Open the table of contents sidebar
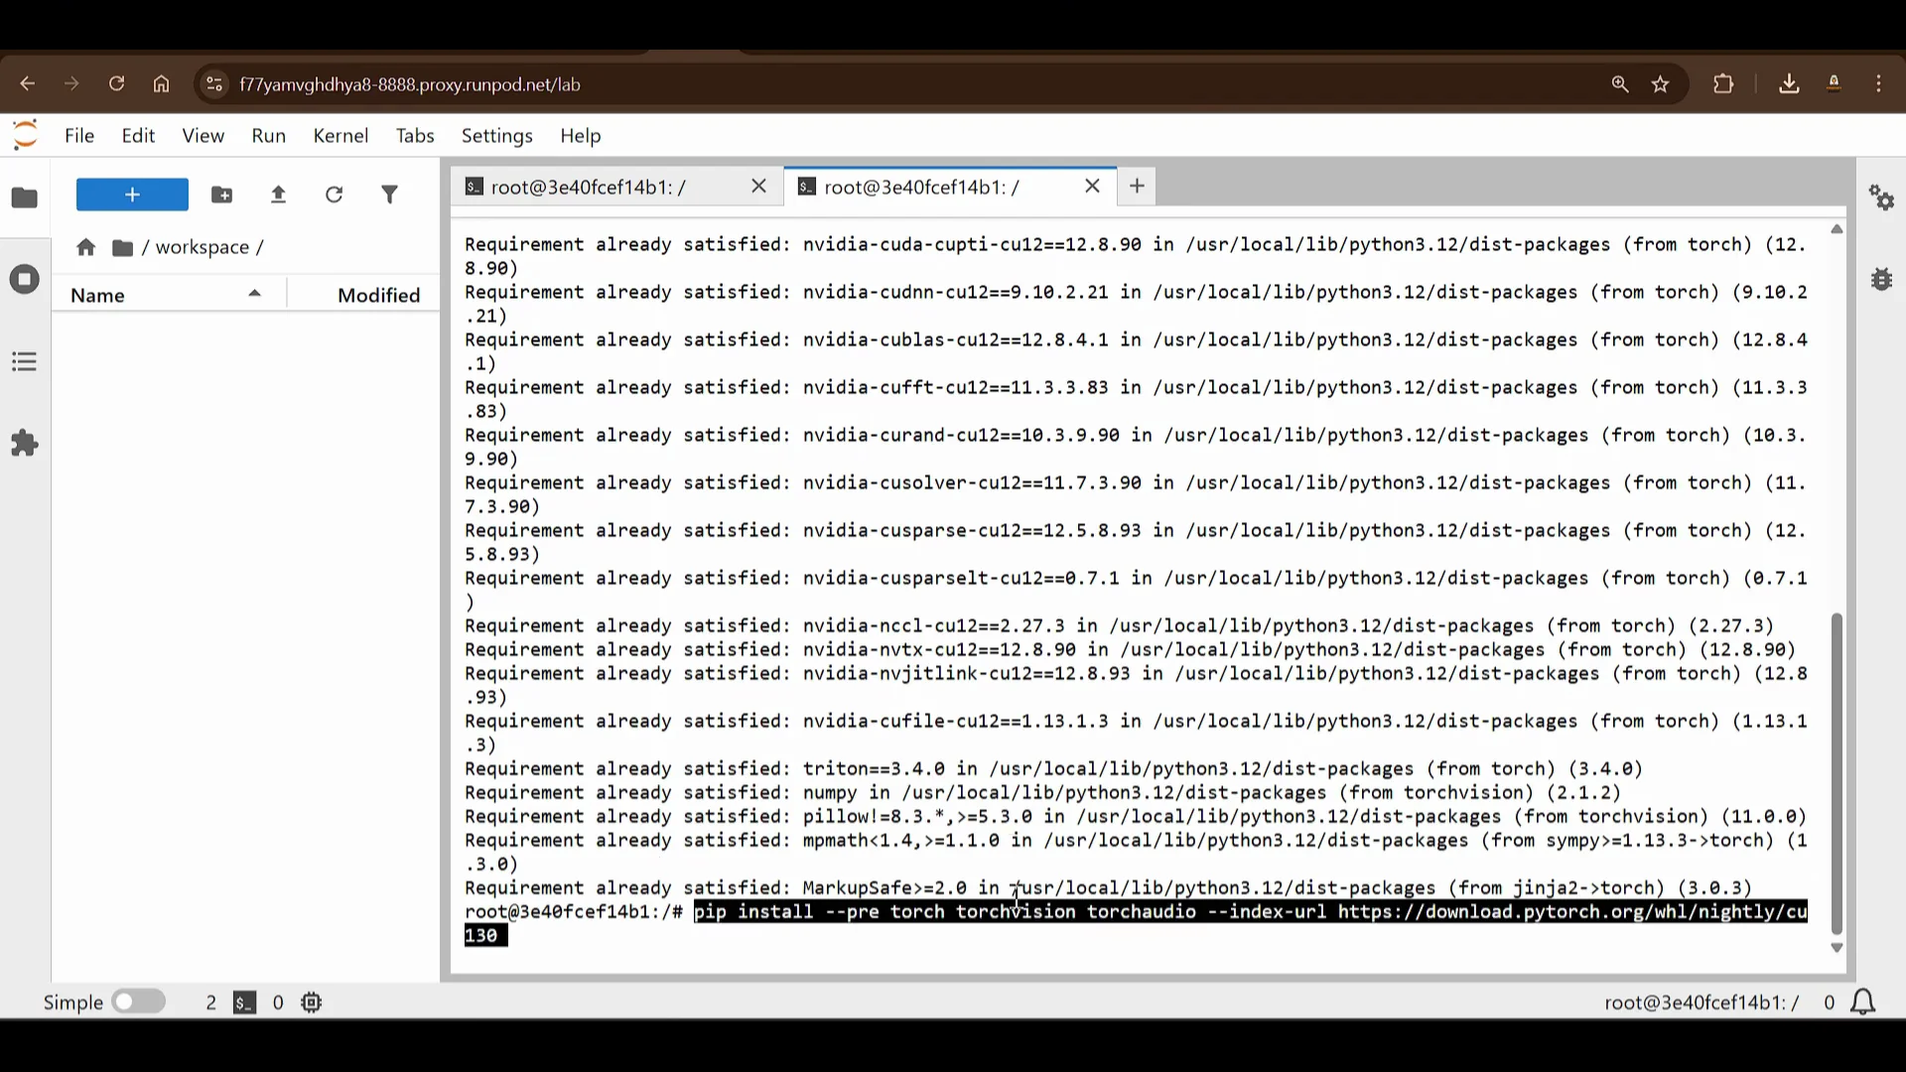Viewport: 1906px width, 1072px height. coord(24,360)
